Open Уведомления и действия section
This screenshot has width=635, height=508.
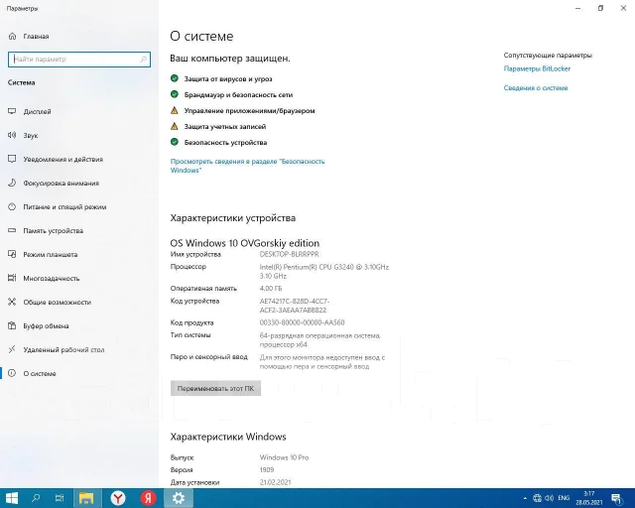point(79,159)
